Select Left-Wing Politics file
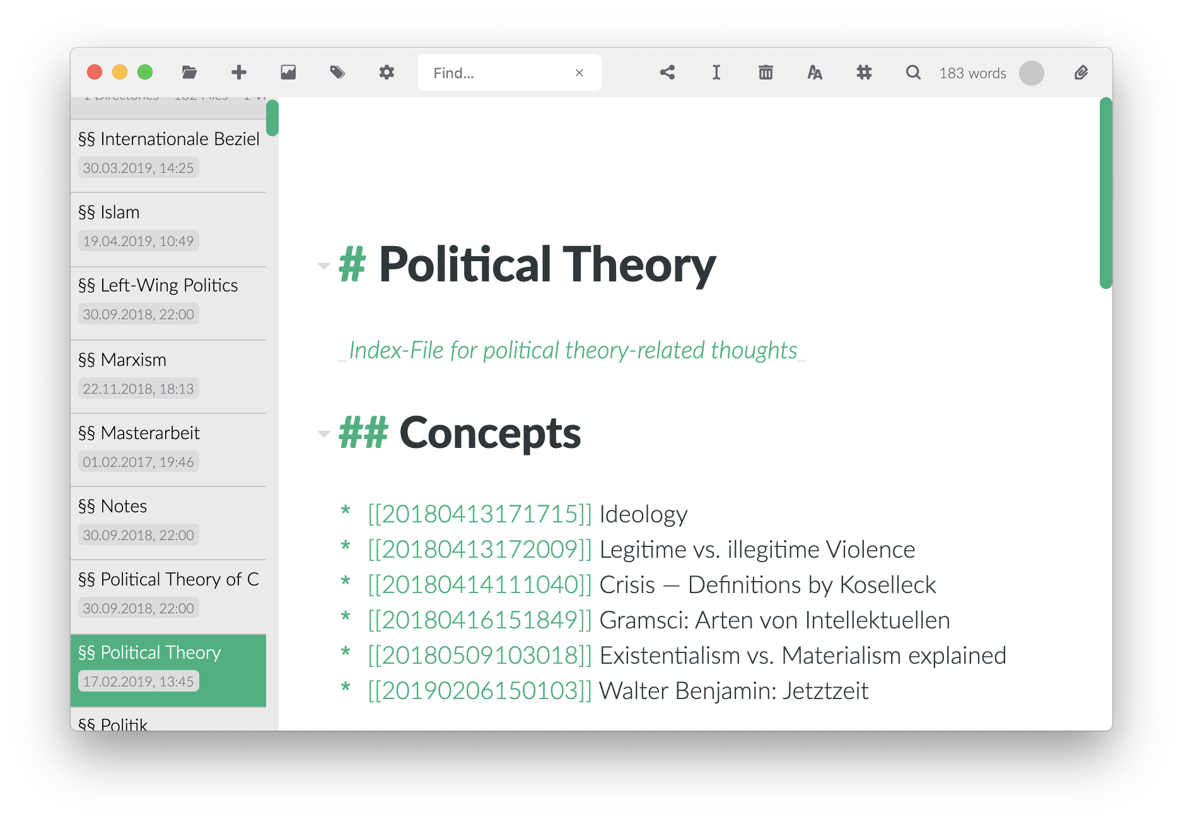The image size is (1183, 824). pos(168,303)
